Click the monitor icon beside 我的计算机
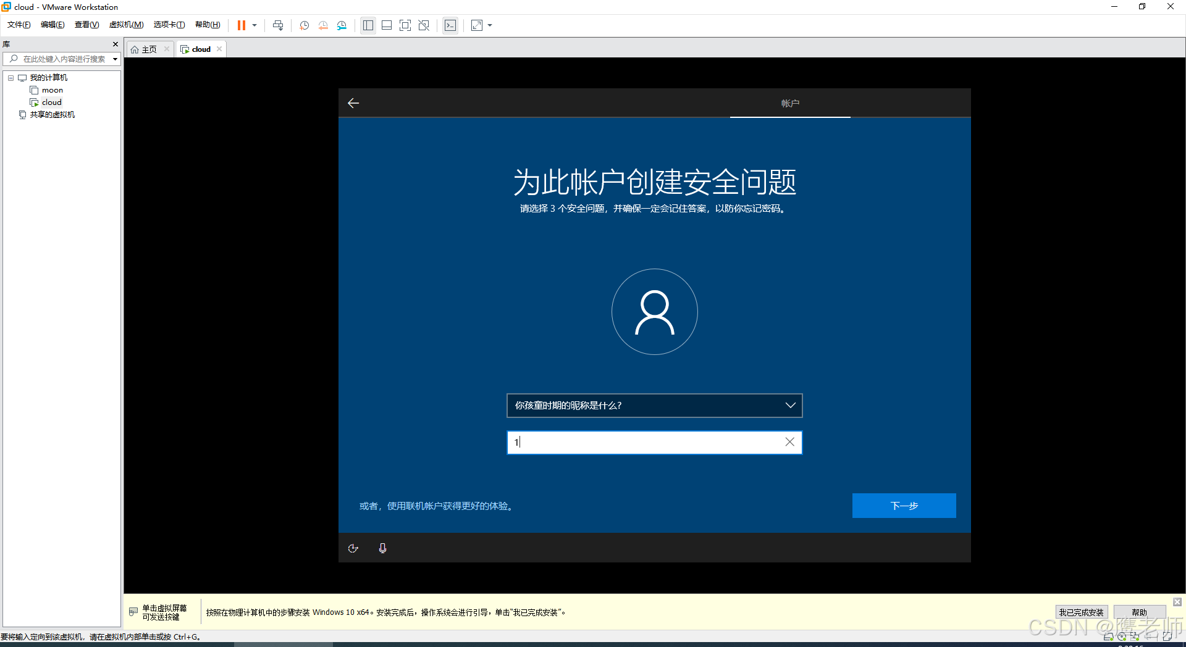Viewport: 1186px width, 647px height. coord(22,78)
